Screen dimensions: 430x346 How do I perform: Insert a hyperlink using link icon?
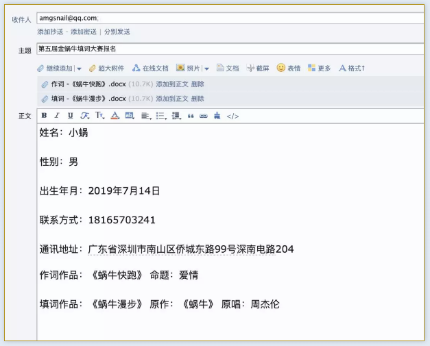tap(203, 116)
